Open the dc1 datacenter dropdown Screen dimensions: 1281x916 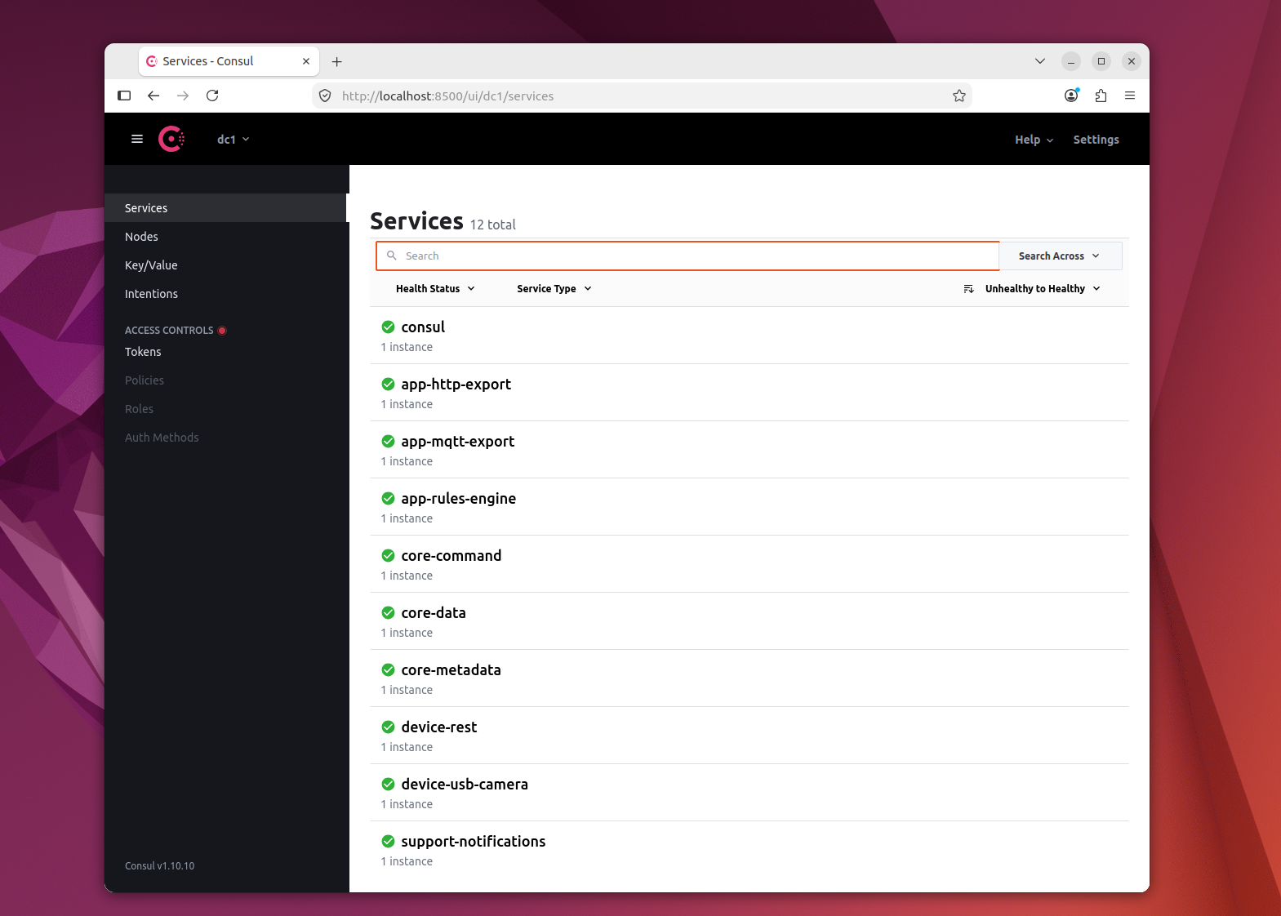233,140
